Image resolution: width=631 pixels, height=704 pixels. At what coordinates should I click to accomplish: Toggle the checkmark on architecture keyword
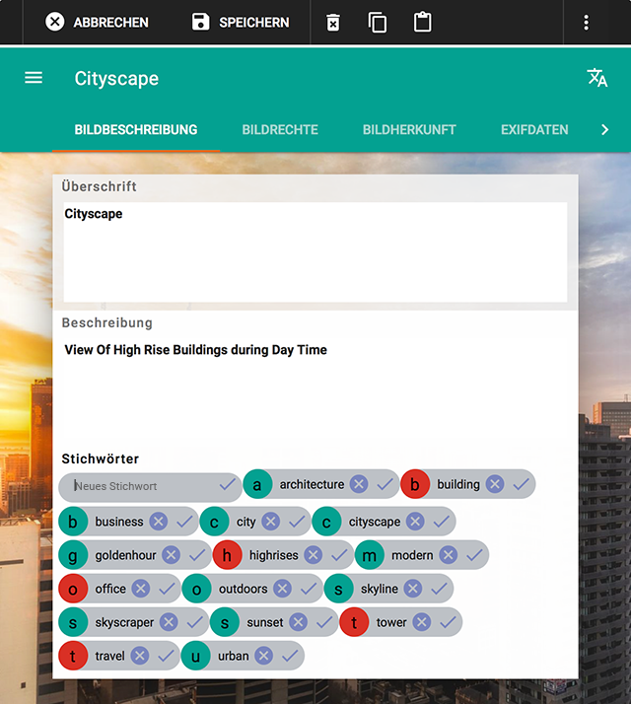tap(385, 484)
